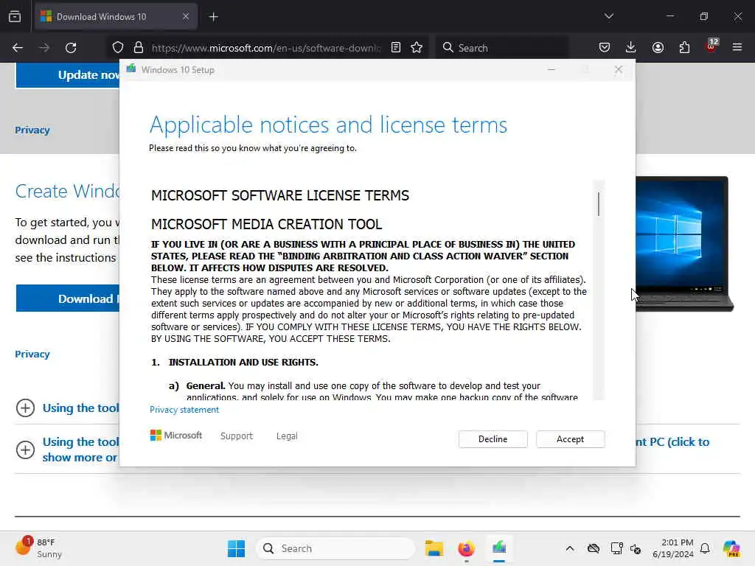Accept the license terms

point(570,439)
